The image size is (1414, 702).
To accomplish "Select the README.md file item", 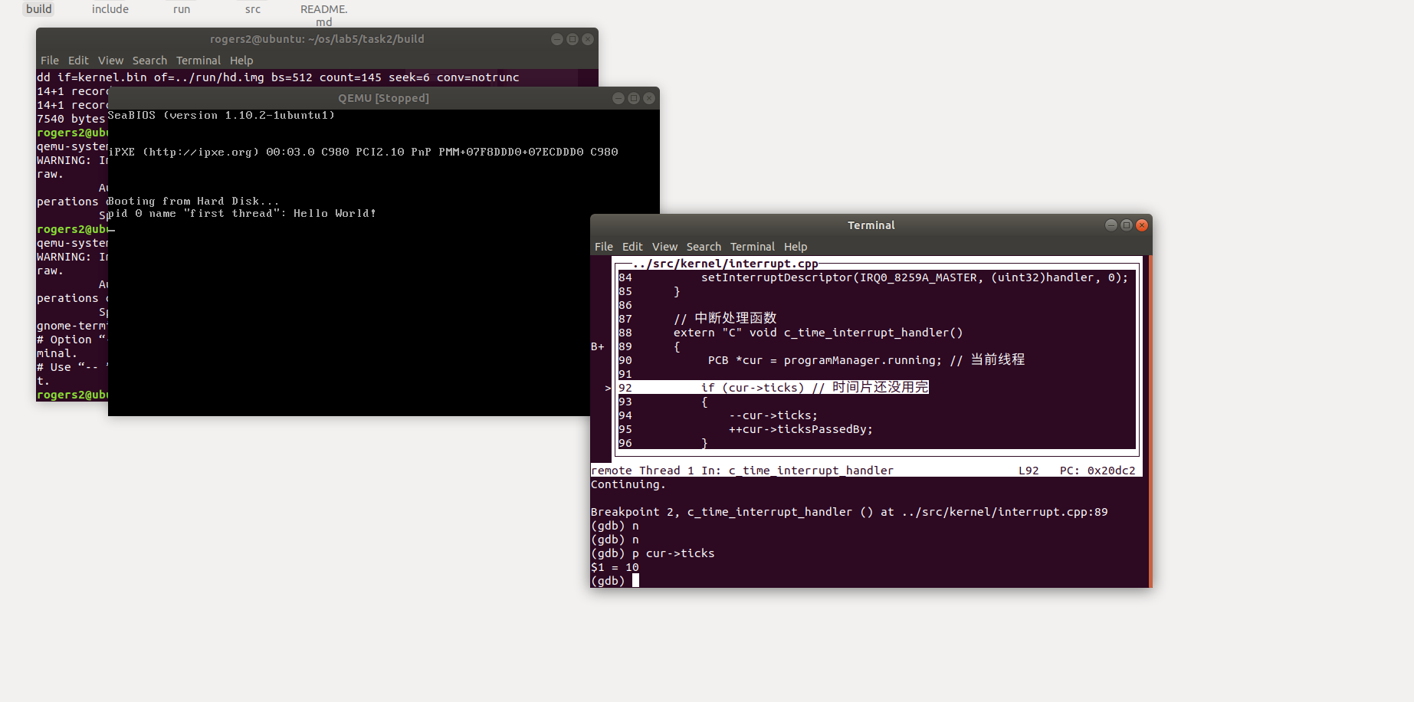I will click(323, 15).
